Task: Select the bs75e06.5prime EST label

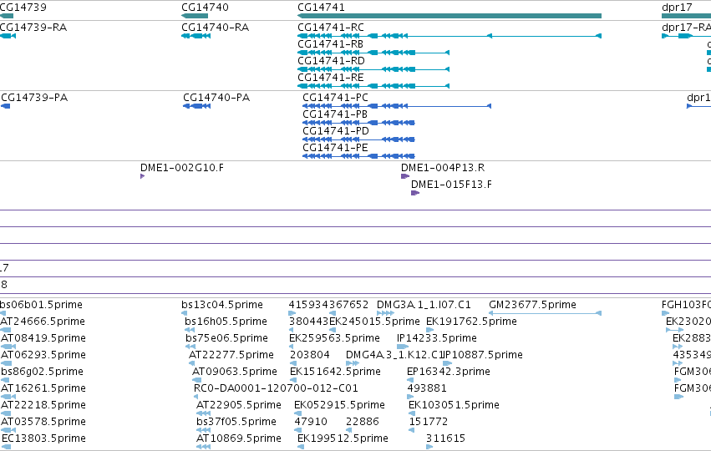Action: coord(226,338)
